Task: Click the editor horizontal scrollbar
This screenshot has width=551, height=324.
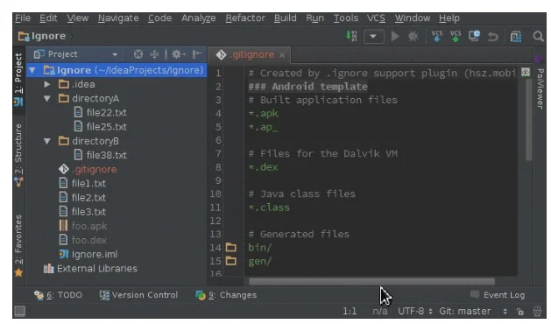Action: pos(371,281)
